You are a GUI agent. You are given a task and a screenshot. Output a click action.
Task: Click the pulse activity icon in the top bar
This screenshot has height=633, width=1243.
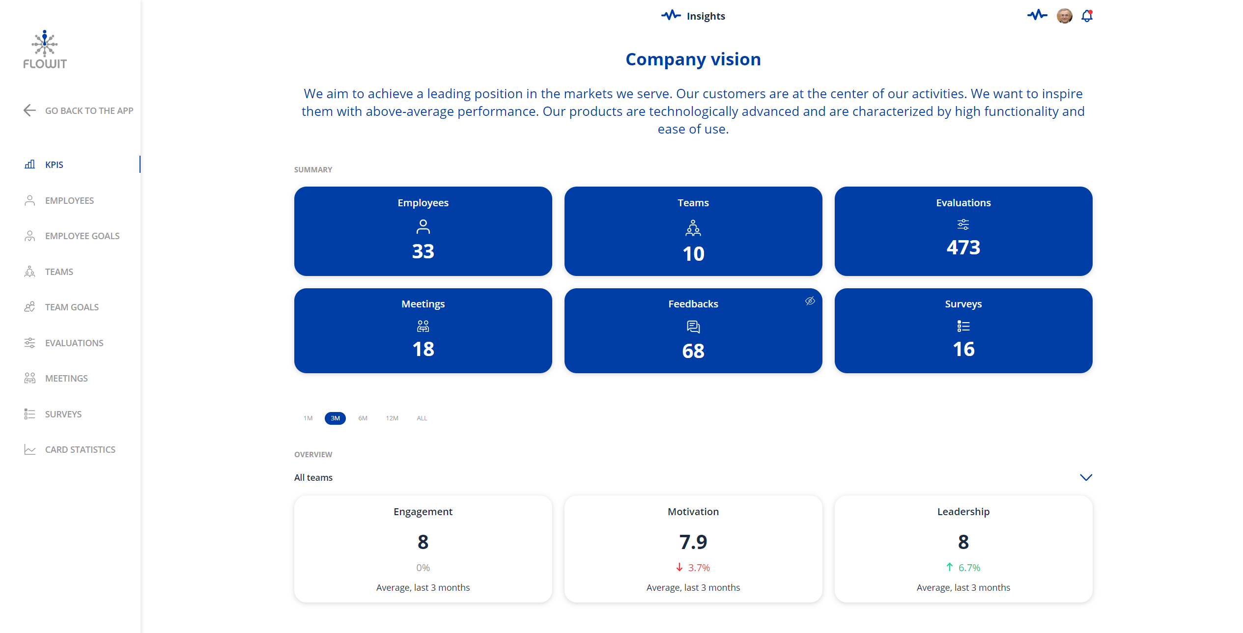[1037, 15]
